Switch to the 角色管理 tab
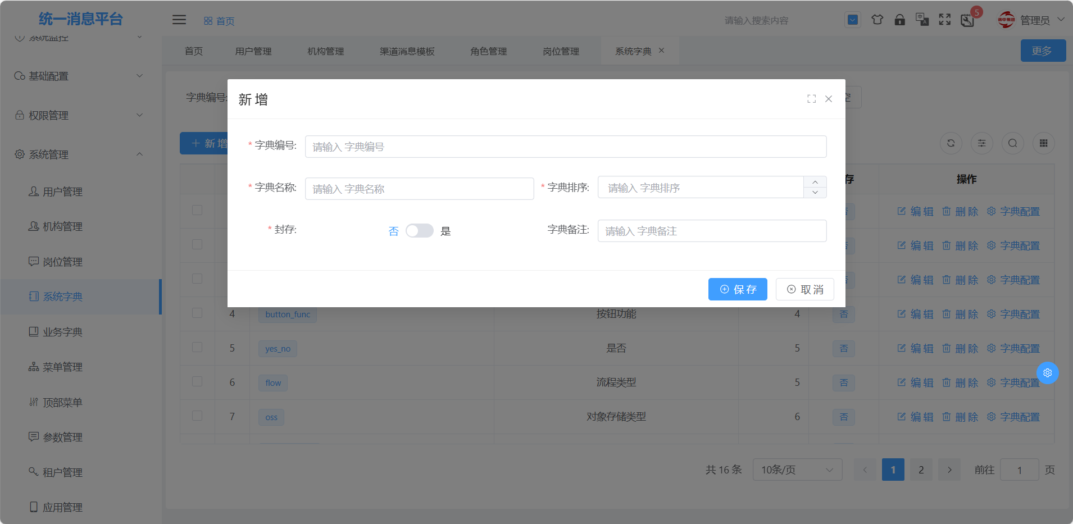Screen dimensions: 1073x524 [x=489, y=51]
